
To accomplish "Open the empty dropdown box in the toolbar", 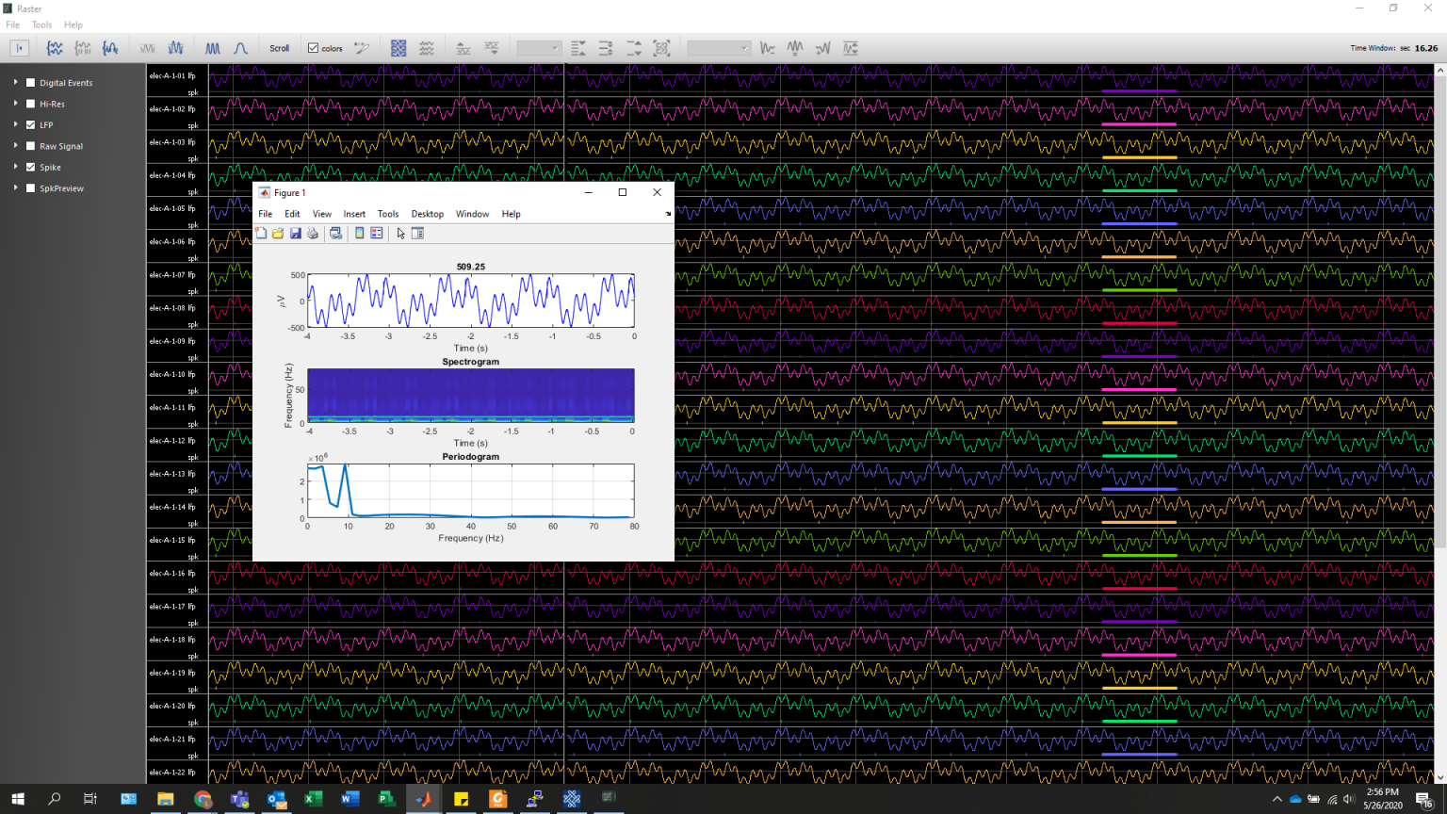I will pos(537,48).
